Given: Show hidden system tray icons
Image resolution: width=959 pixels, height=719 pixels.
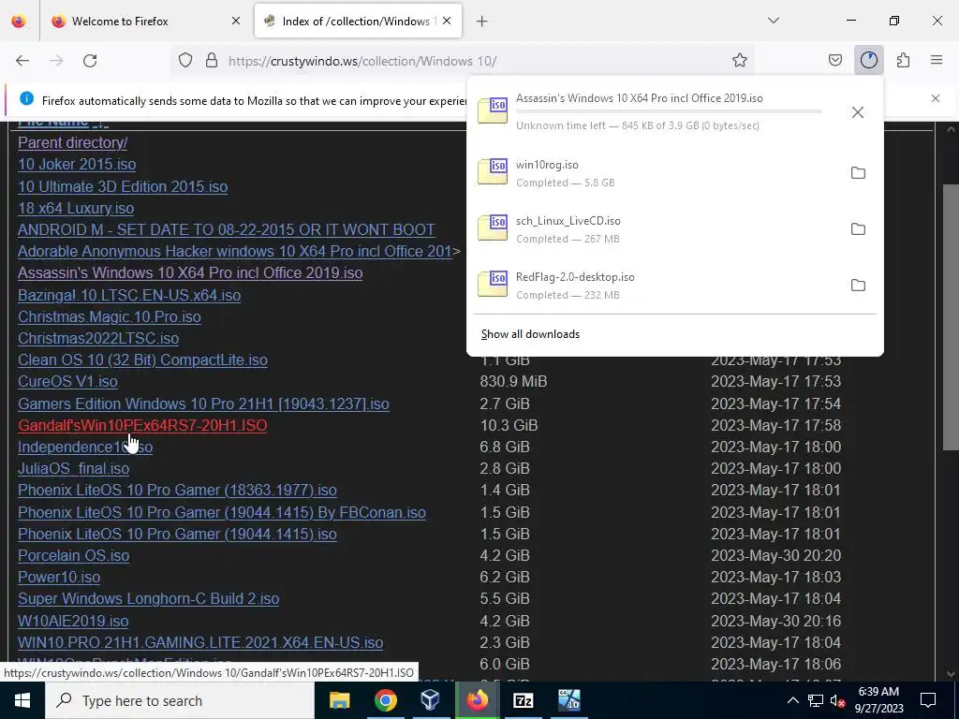Looking at the screenshot, I should pyautogui.click(x=792, y=700).
